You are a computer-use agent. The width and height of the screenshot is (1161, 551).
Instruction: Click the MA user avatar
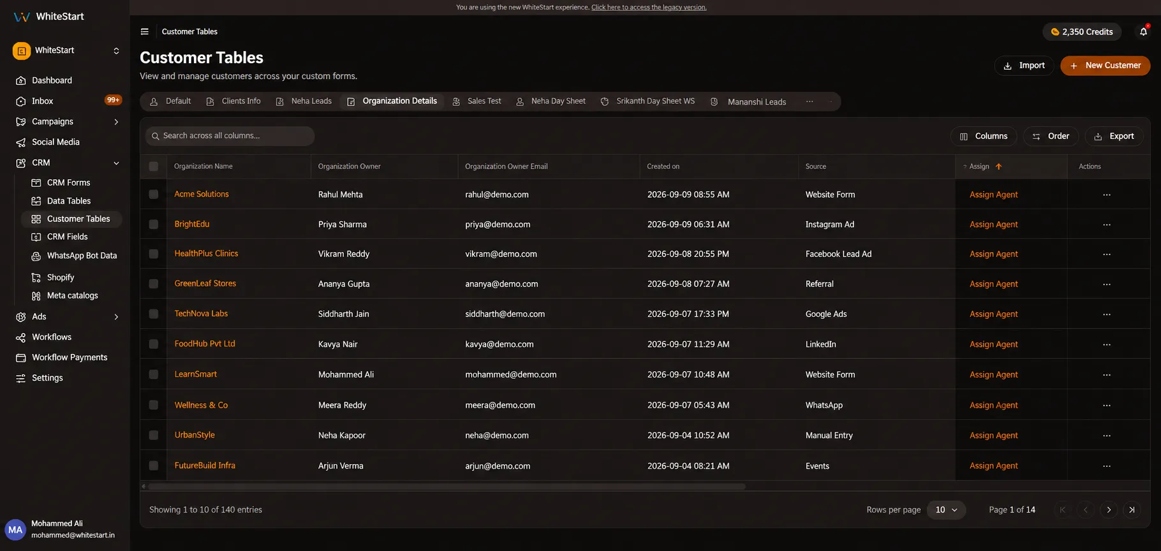pos(15,530)
